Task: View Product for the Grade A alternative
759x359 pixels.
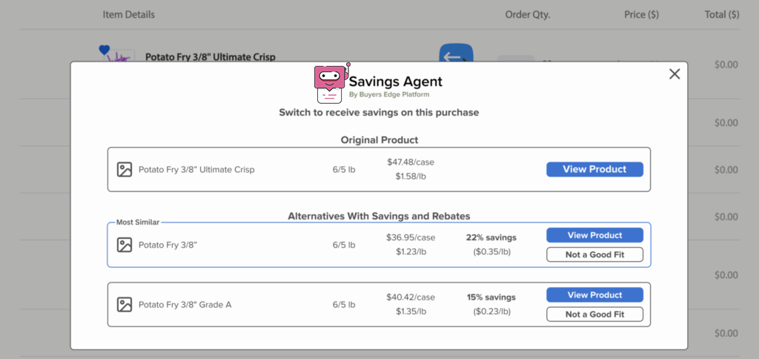Action: tap(594, 294)
